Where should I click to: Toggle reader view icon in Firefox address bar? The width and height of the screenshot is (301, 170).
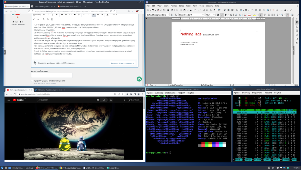pyautogui.click(x=111, y=11)
